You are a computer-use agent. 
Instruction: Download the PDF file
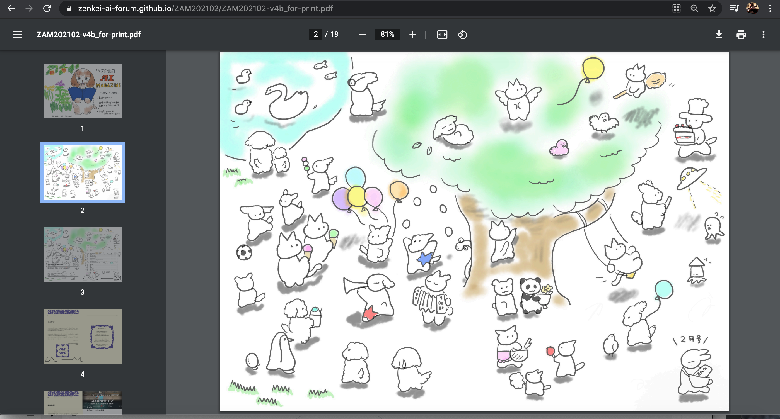pyautogui.click(x=719, y=35)
